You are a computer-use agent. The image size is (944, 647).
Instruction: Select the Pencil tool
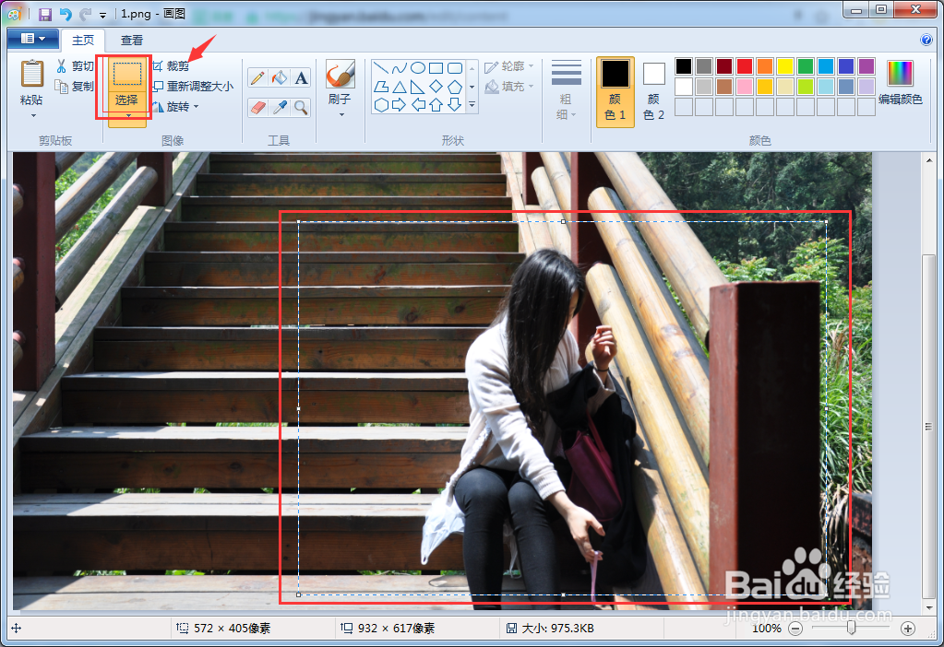click(x=257, y=77)
